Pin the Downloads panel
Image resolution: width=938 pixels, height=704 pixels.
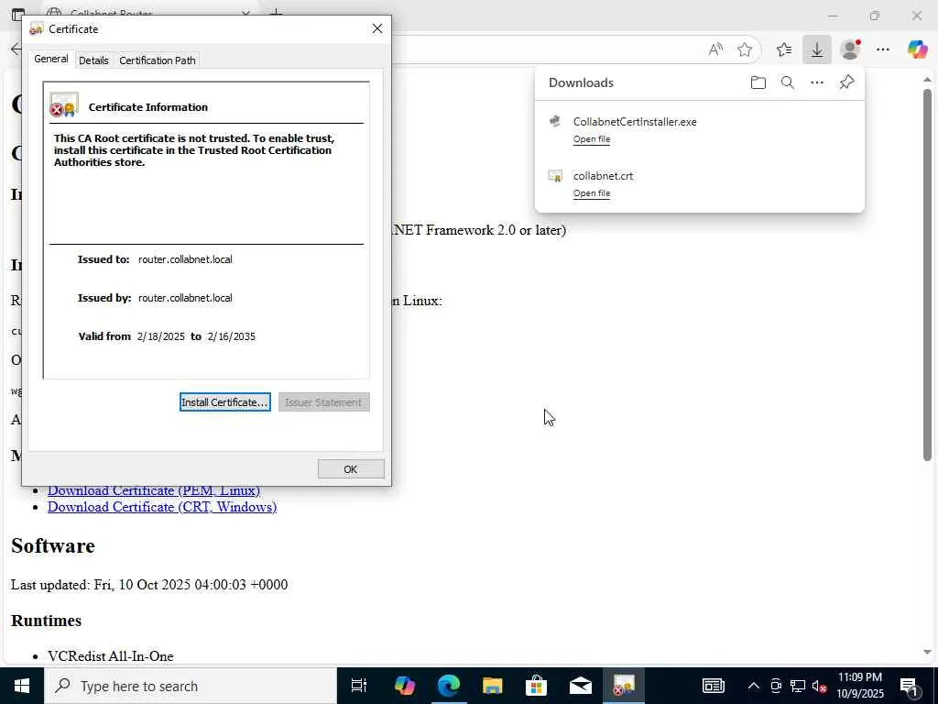click(846, 82)
